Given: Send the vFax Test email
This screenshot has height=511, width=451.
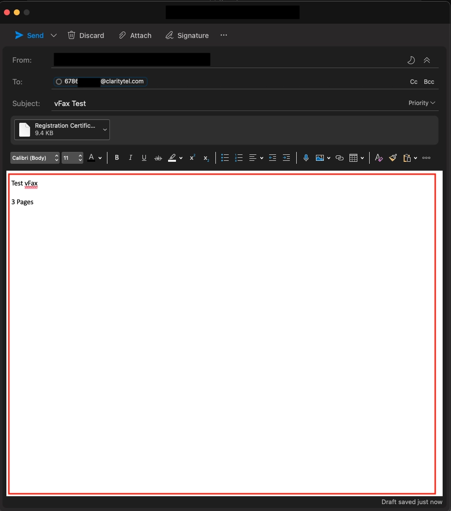Looking at the screenshot, I should (29, 35).
